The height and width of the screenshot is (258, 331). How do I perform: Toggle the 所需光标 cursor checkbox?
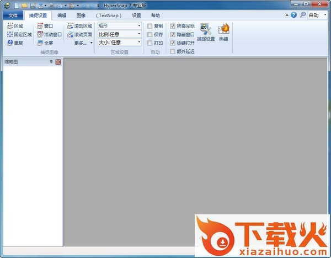(173, 26)
